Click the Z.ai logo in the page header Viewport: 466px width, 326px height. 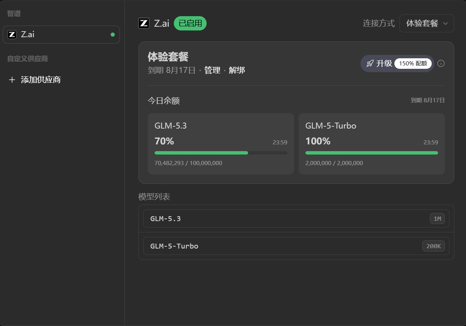click(144, 23)
